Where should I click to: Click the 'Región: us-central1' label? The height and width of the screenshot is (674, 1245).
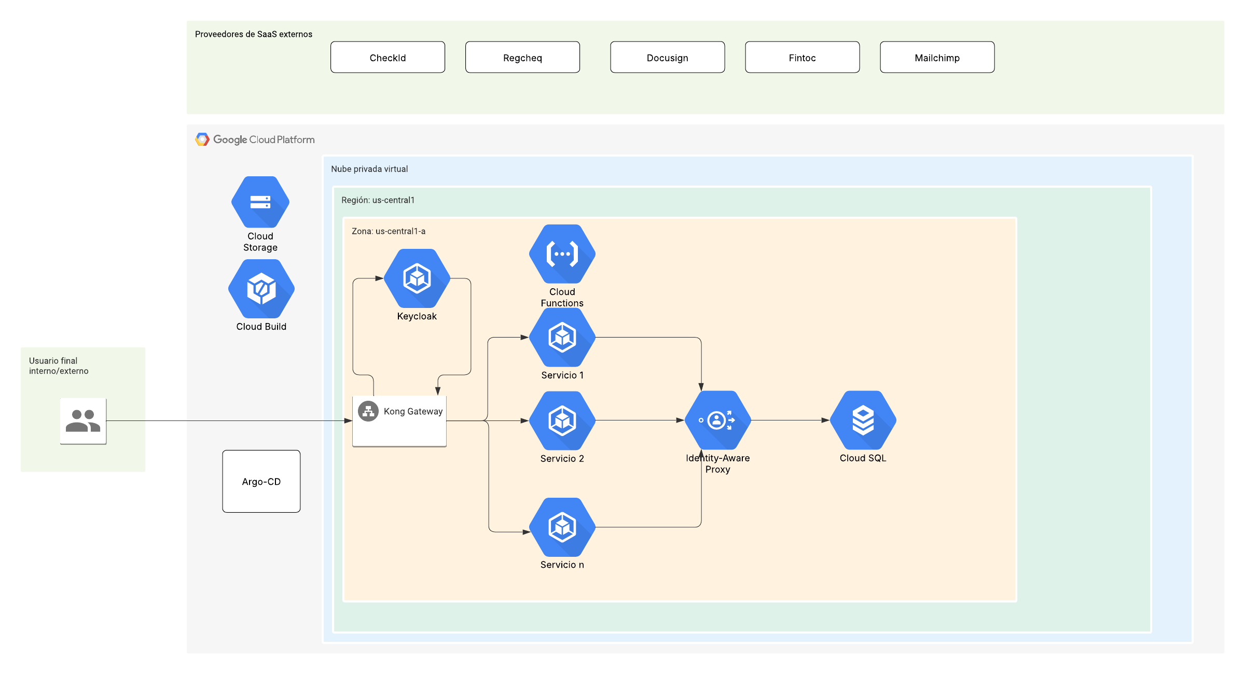[378, 200]
